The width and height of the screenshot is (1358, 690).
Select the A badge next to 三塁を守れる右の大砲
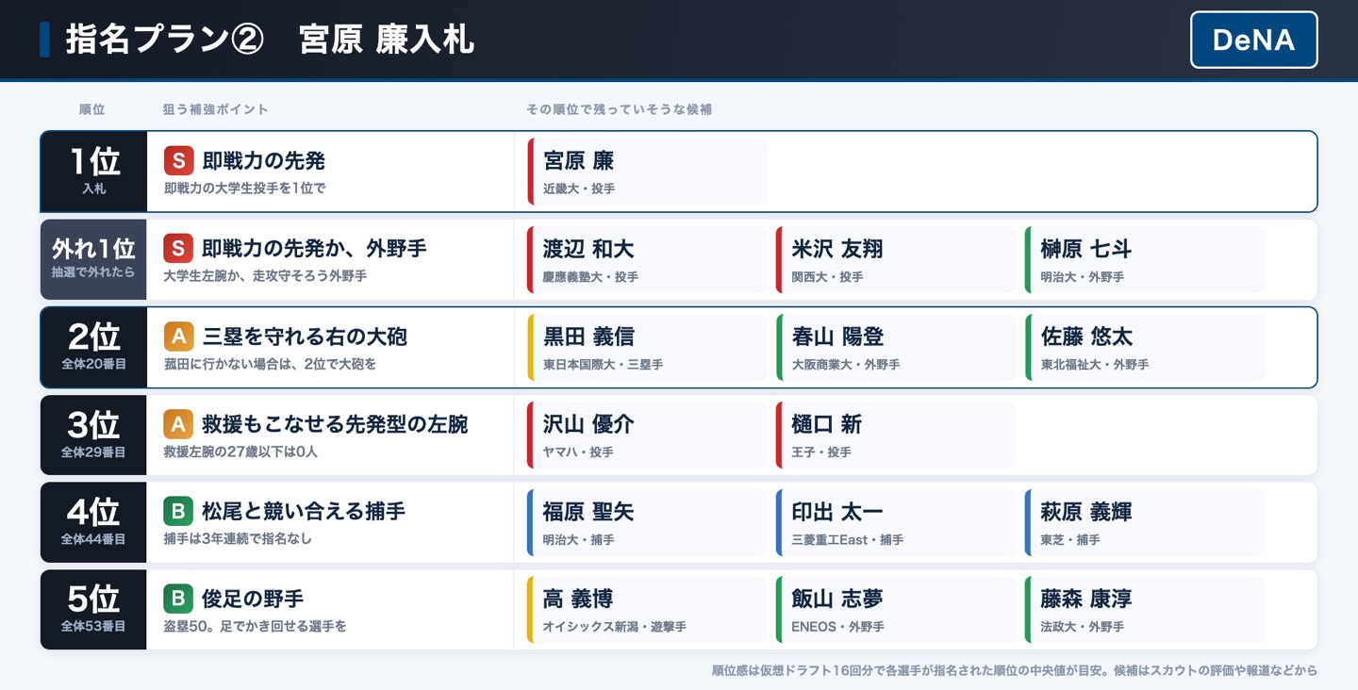click(x=179, y=337)
